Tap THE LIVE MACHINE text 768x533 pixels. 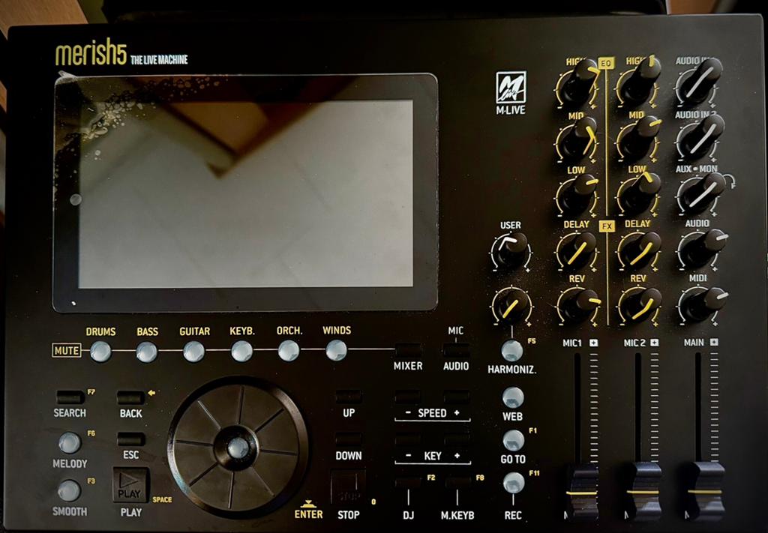[159, 60]
